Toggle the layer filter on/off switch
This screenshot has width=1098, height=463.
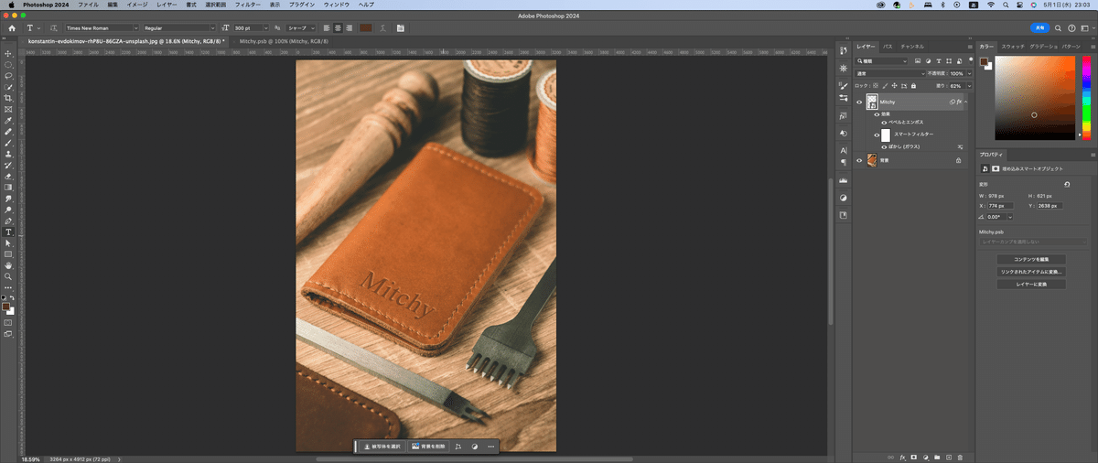coord(972,60)
